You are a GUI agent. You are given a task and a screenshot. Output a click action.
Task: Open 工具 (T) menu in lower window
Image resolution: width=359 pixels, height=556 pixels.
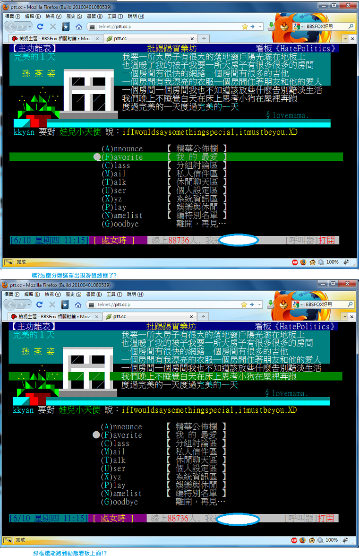(114, 294)
